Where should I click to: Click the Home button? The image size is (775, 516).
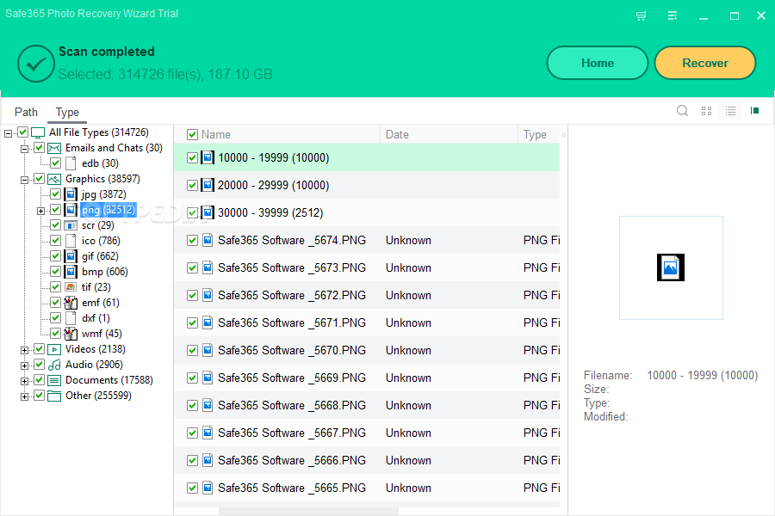597,63
